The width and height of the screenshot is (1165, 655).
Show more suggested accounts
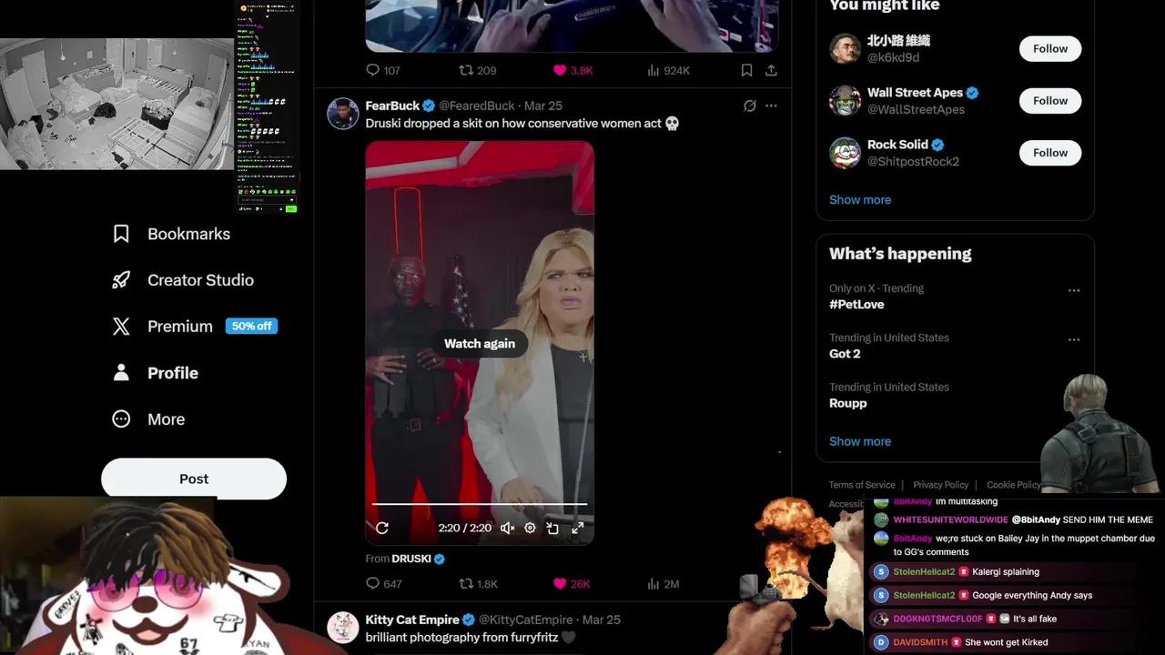(860, 200)
